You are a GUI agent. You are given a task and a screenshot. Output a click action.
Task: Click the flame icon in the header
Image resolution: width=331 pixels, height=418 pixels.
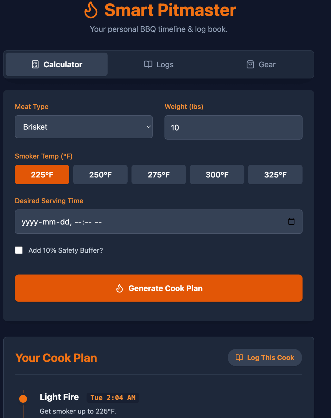pos(91,10)
